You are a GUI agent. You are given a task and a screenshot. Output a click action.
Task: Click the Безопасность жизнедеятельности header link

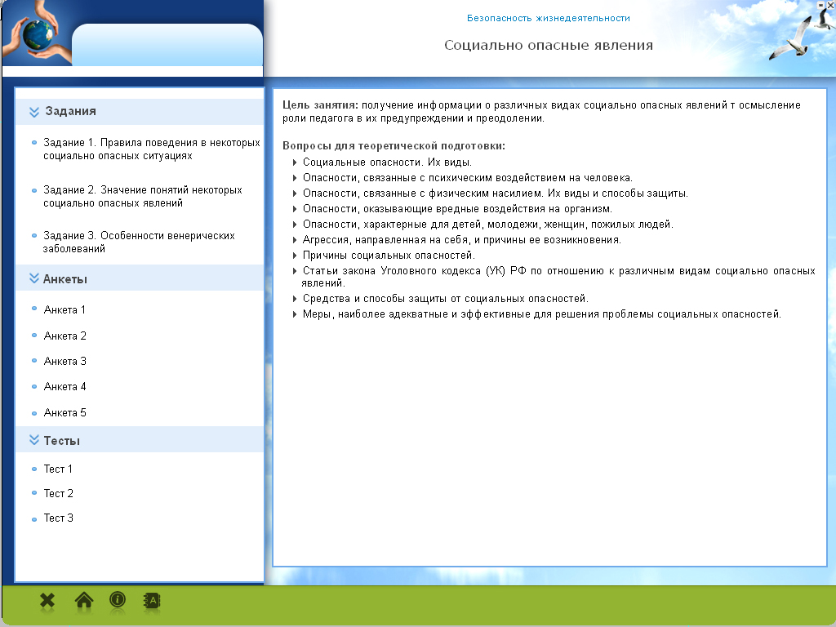(549, 18)
